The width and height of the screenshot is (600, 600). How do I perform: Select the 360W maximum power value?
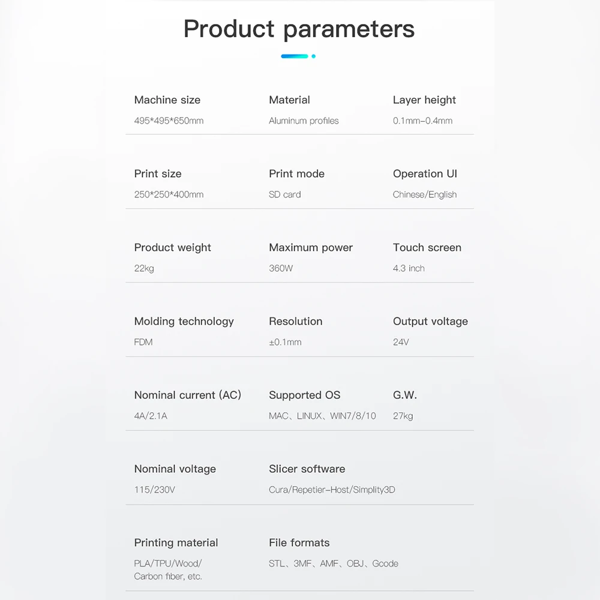click(x=281, y=268)
